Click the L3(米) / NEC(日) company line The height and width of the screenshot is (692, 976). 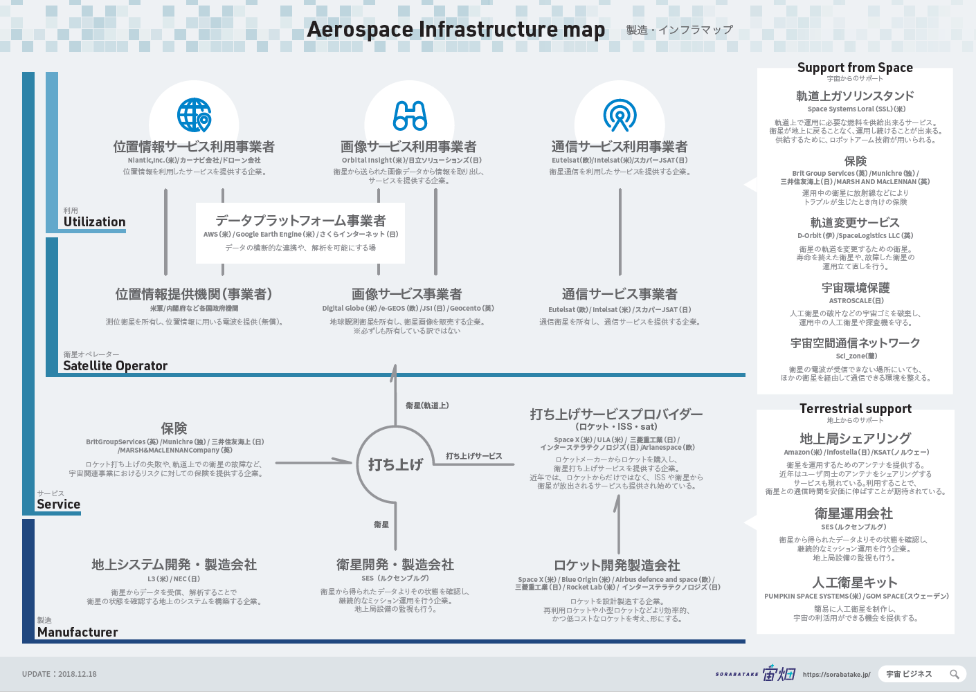coord(174,579)
